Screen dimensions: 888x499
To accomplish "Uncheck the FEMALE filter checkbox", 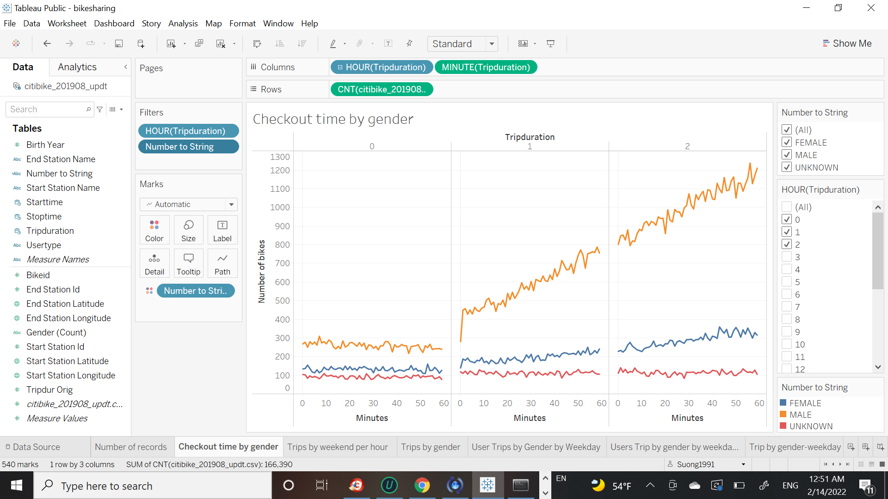I will point(787,142).
